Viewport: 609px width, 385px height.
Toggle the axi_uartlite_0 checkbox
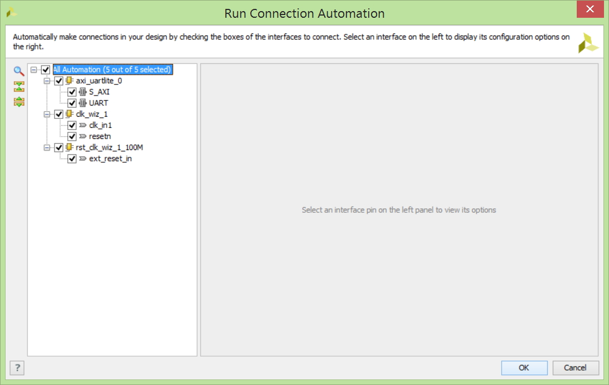pos(58,81)
